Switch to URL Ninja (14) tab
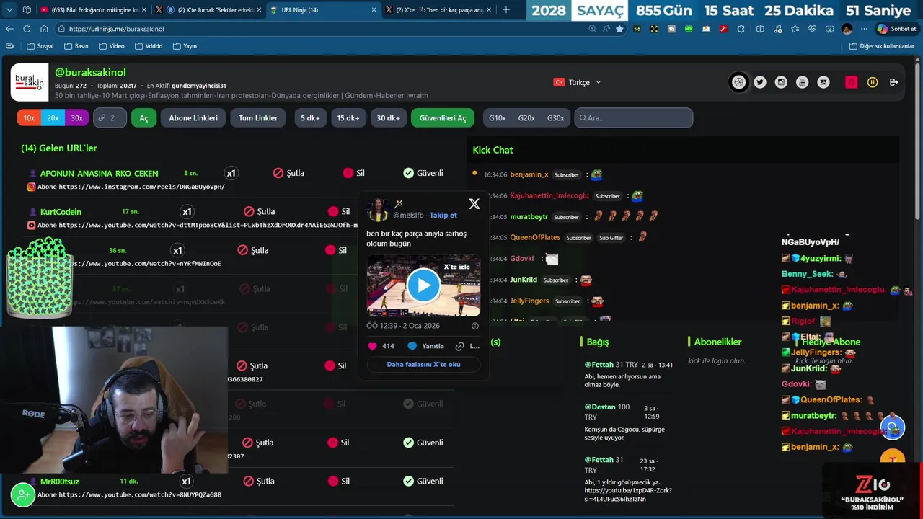Image resolution: width=923 pixels, height=519 pixels. coord(323,10)
